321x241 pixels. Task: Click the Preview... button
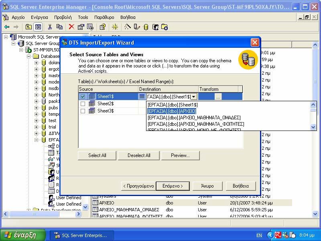tap(180, 155)
